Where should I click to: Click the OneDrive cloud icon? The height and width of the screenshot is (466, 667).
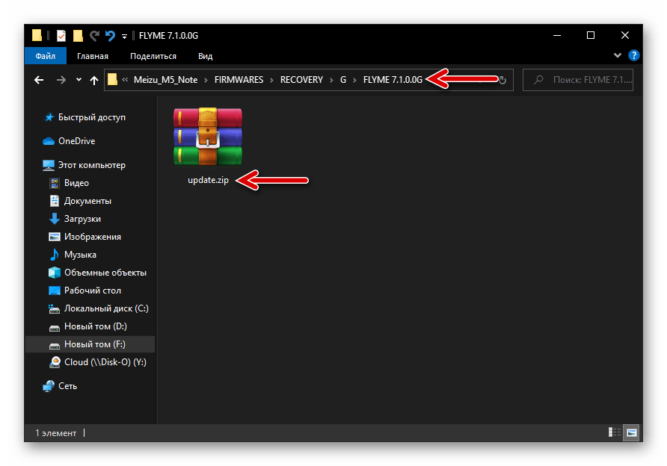49,141
